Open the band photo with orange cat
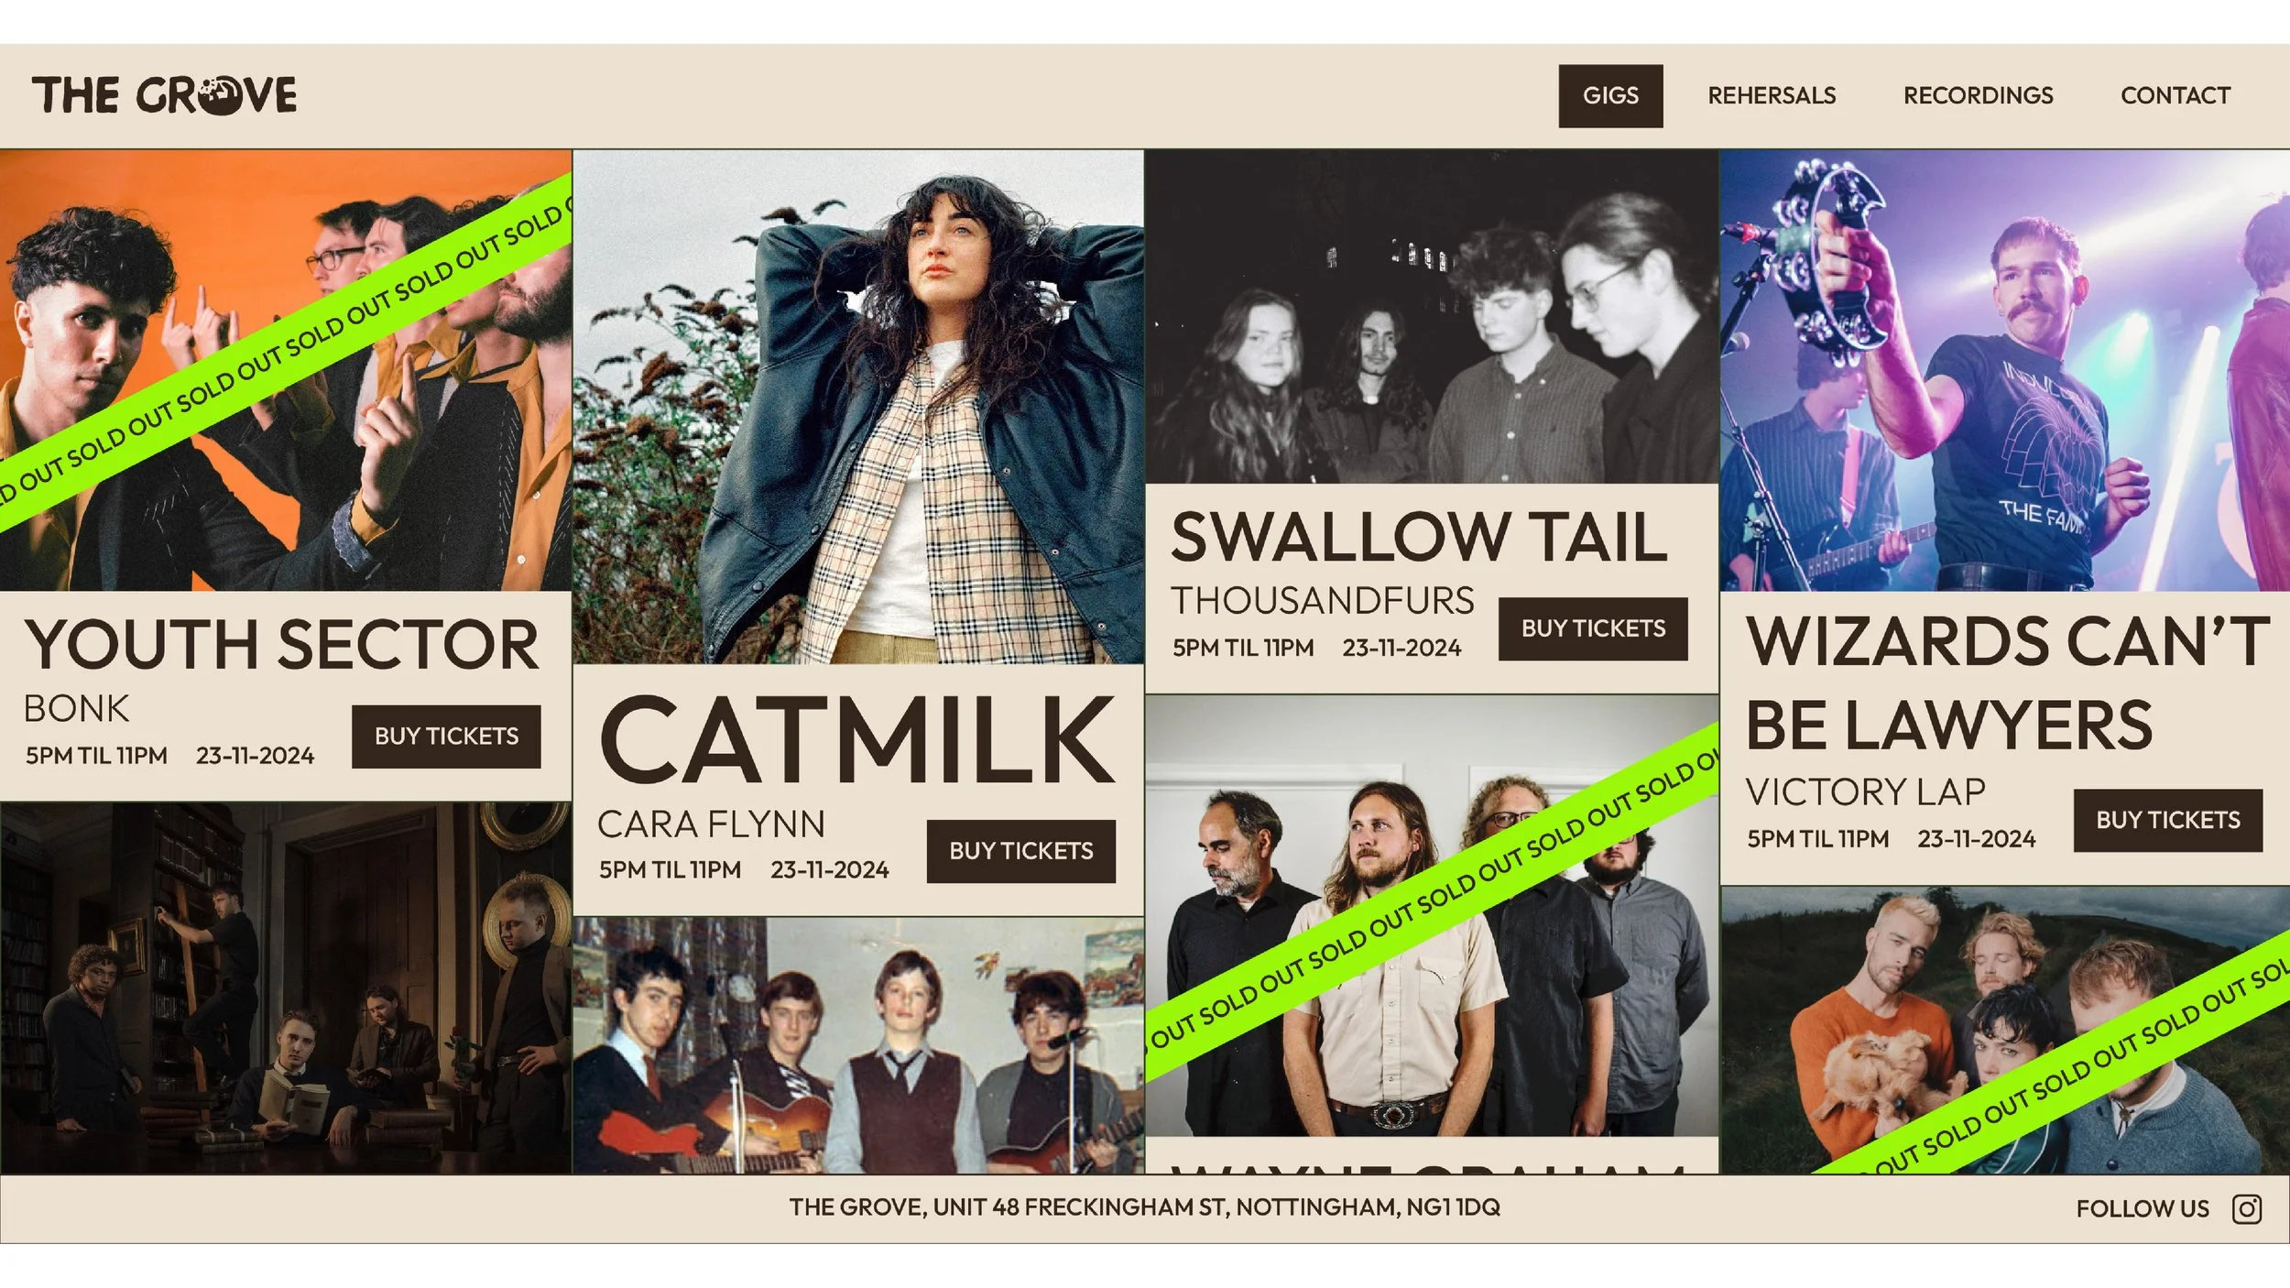2290x1288 pixels. (2005, 1030)
